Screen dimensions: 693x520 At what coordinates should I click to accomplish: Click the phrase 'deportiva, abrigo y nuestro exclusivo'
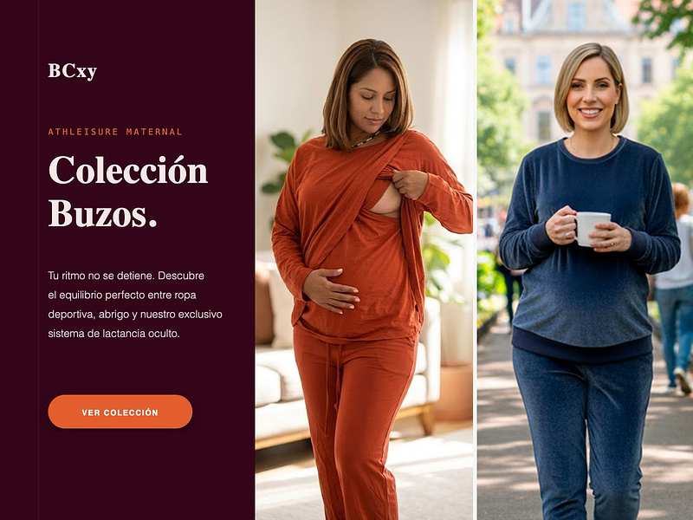pos(135,315)
